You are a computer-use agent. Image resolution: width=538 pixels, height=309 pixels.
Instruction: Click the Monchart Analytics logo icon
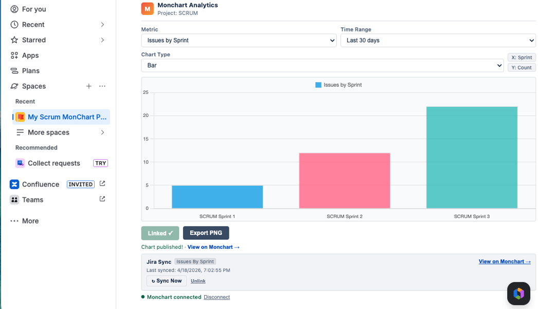(x=148, y=9)
